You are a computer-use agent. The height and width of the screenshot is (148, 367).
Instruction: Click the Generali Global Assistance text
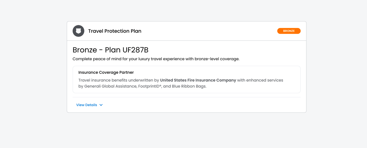[110, 87]
